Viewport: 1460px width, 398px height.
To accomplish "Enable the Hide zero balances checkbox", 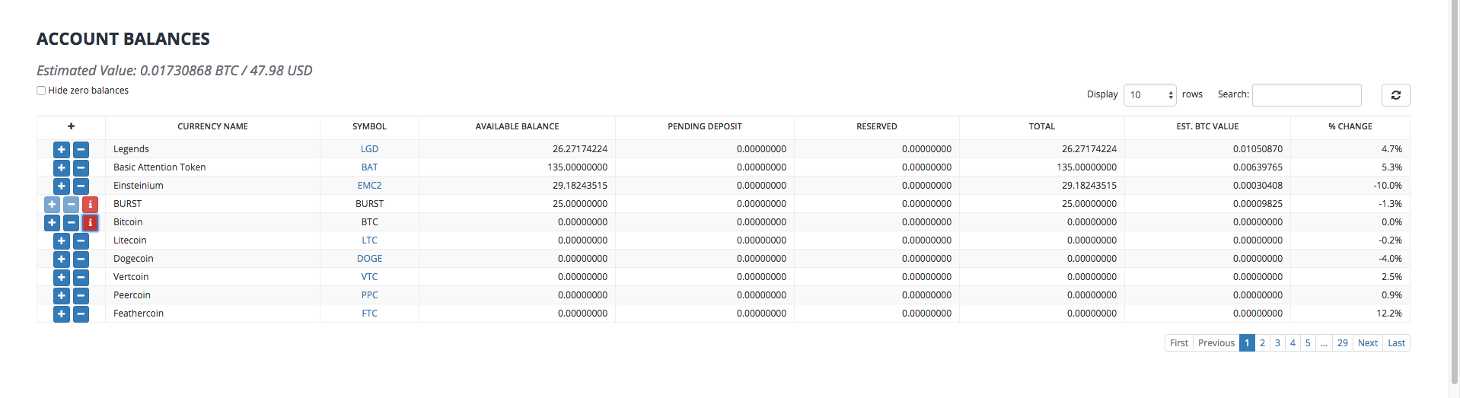I will (41, 91).
